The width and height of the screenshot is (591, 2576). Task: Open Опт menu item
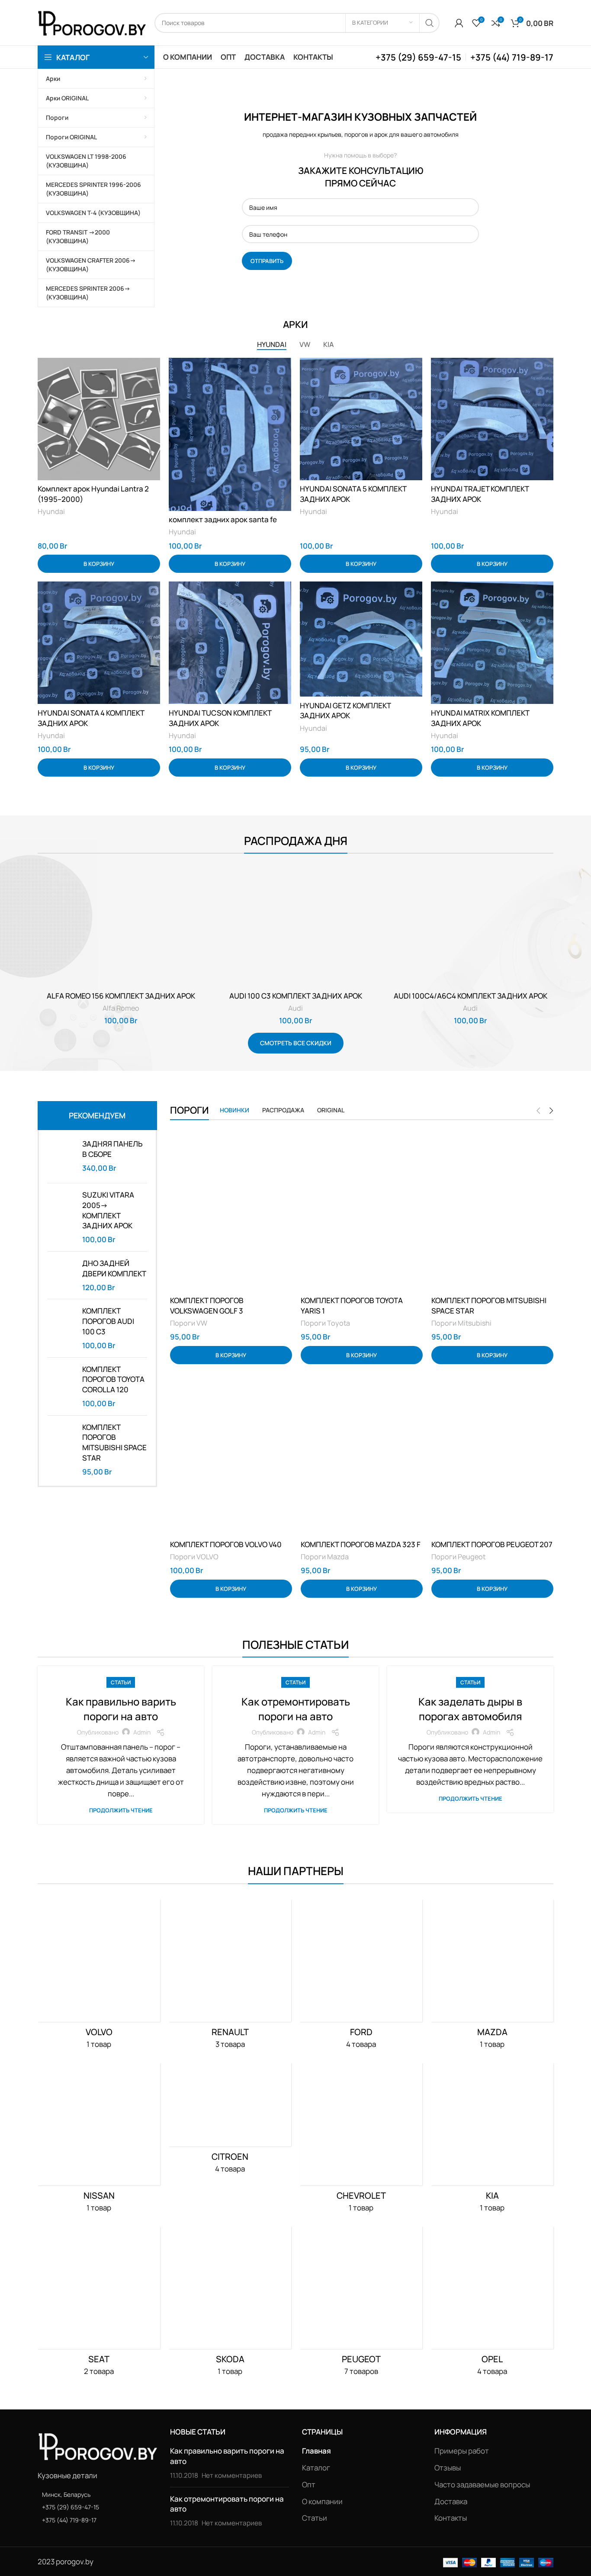click(x=228, y=57)
